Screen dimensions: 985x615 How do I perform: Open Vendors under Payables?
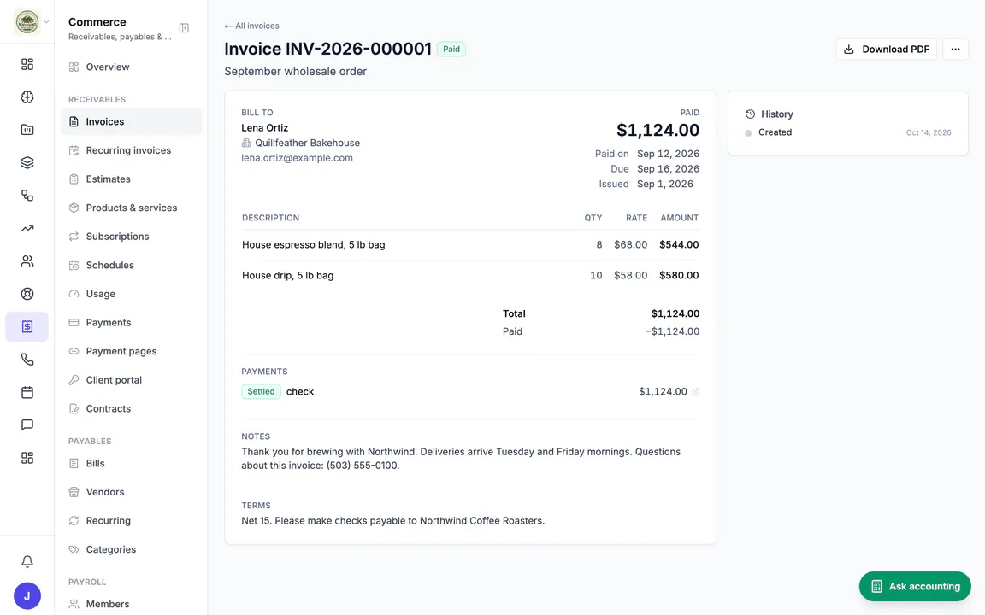pos(132,492)
